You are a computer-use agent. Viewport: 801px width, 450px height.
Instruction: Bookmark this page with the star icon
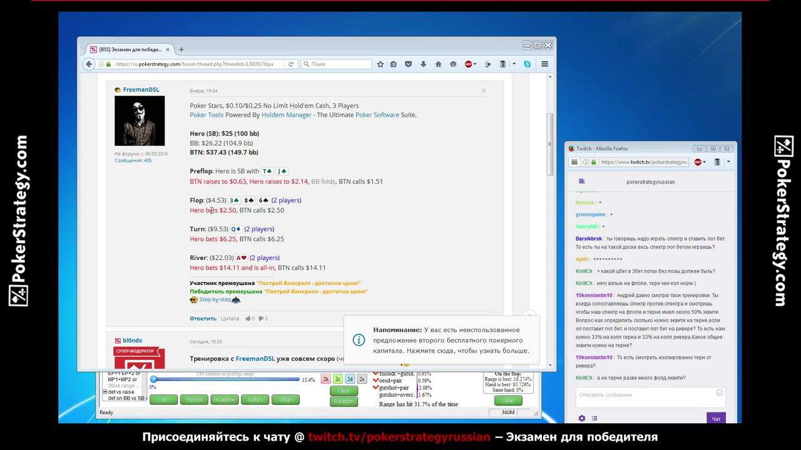click(380, 64)
